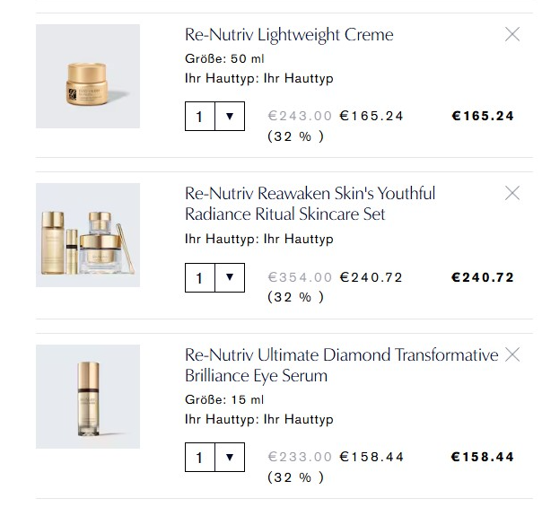Click the 'Größe: 50 ml' size label

pos(224,58)
